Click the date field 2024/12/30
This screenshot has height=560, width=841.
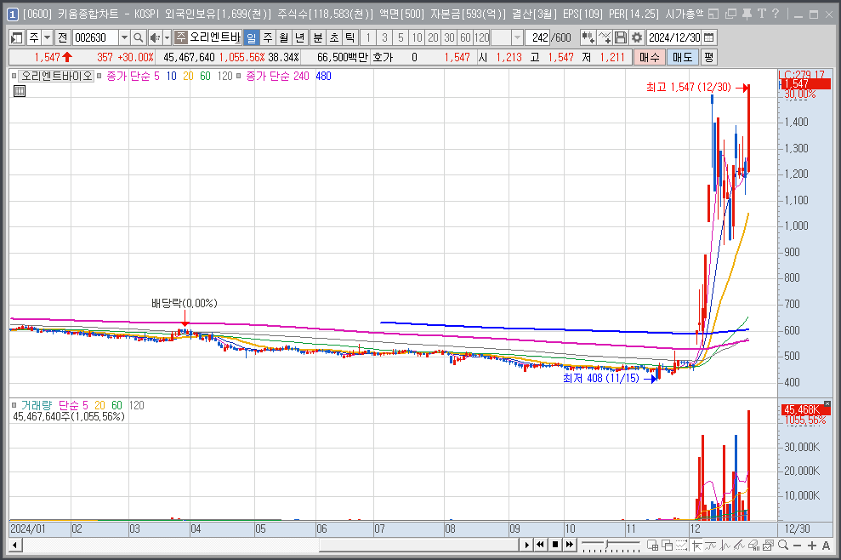674,37
